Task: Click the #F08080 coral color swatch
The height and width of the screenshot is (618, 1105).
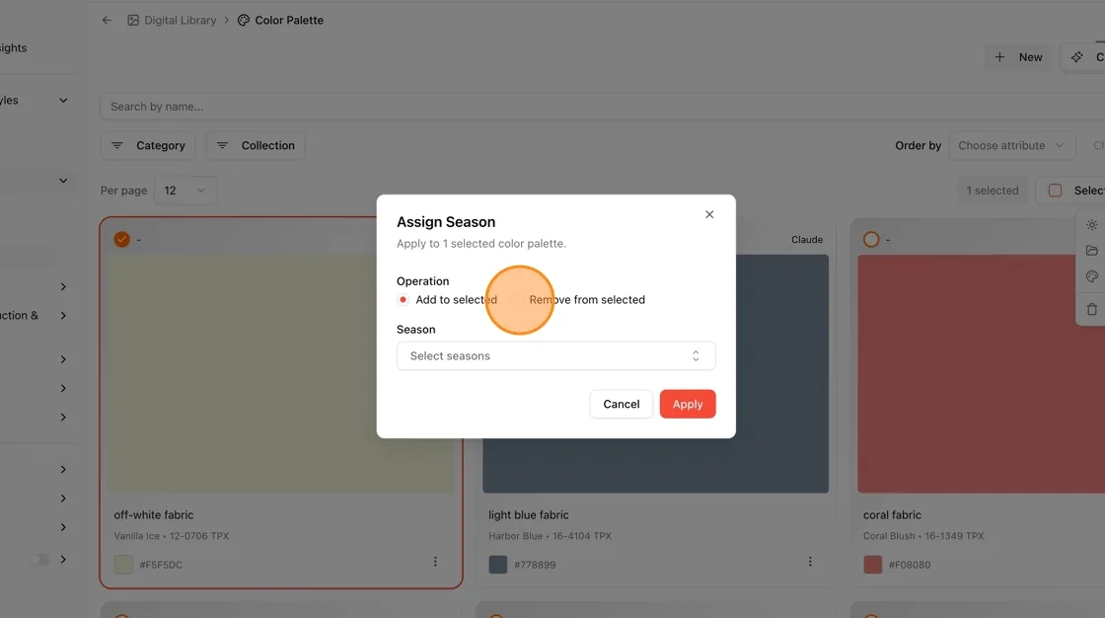Action: click(872, 565)
